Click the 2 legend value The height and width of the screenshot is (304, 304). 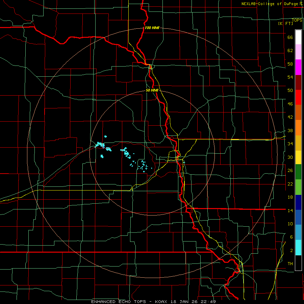(292, 250)
